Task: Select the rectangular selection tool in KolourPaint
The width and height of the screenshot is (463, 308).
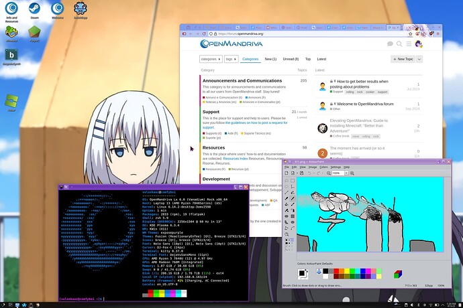Action: (x=293, y=180)
